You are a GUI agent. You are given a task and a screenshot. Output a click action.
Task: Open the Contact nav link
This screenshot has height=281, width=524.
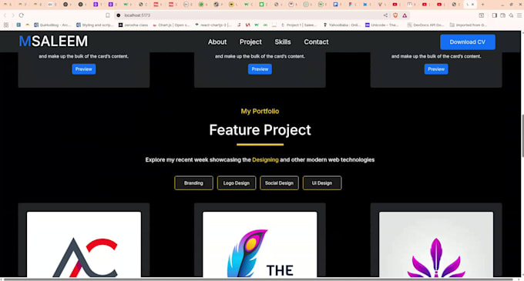316,42
